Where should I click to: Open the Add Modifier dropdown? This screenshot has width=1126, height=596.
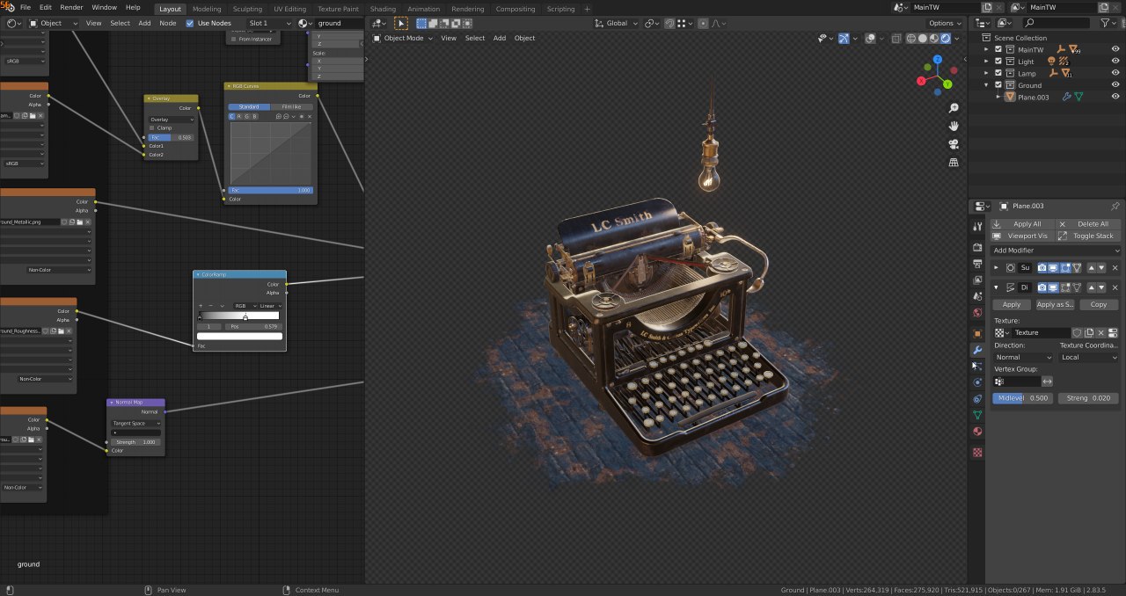1056,251
